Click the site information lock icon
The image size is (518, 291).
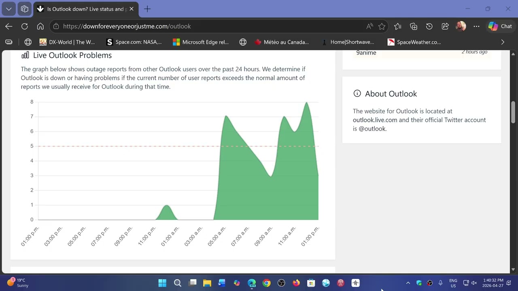[56, 26]
